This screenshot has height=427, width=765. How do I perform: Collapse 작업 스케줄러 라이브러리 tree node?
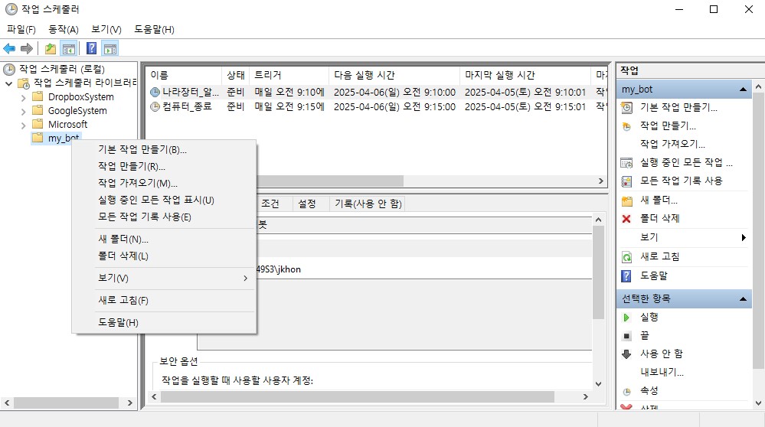coord(8,84)
